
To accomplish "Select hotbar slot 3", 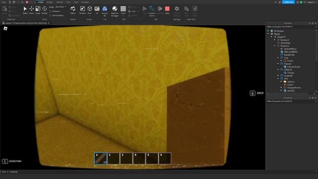I will [126, 158].
